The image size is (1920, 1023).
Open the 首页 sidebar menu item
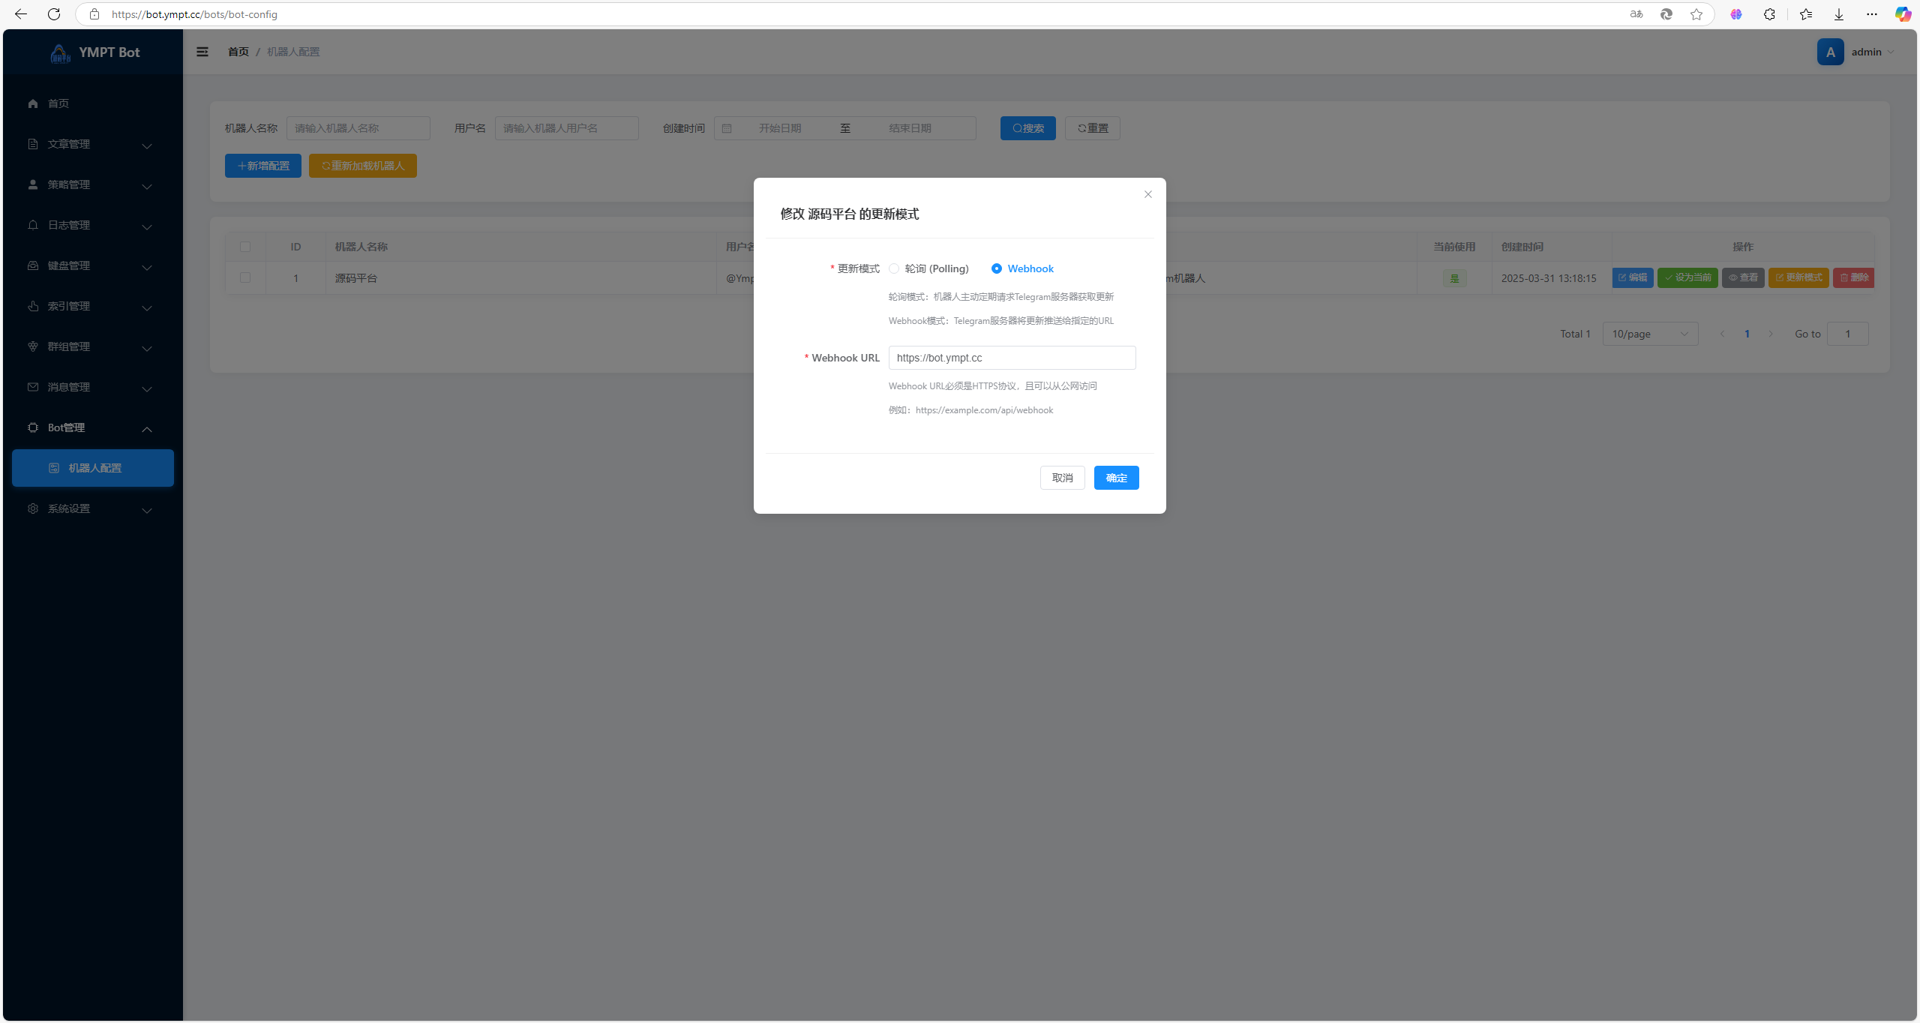58,103
